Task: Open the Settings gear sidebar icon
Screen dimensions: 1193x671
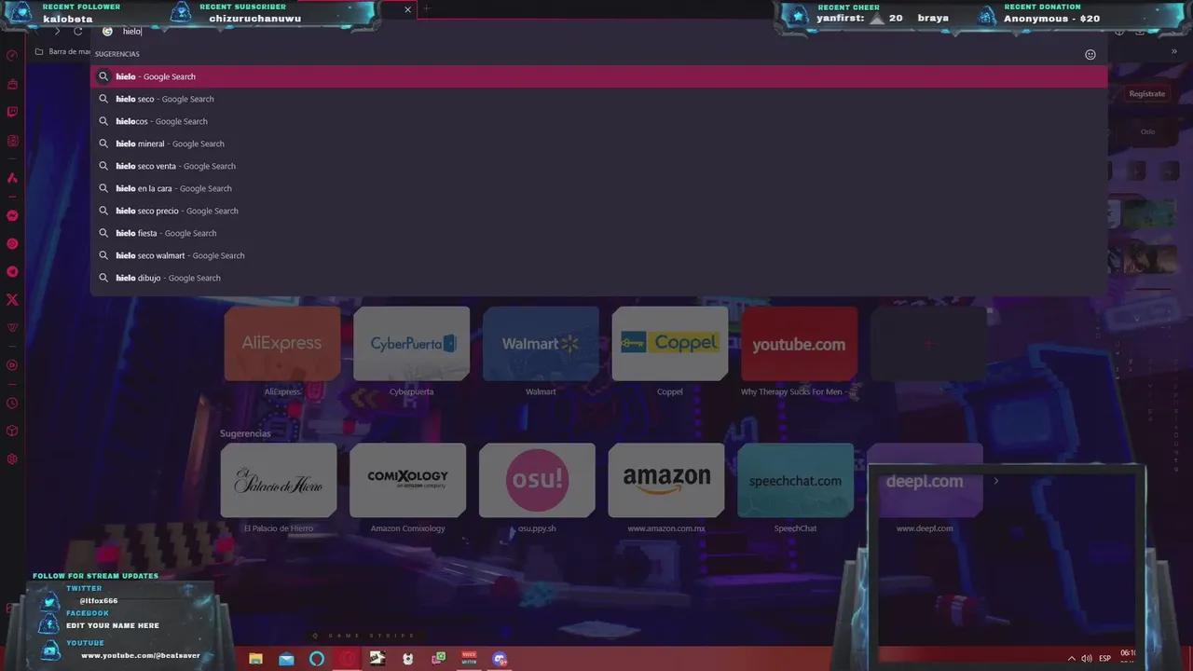Action: tap(12, 459)
